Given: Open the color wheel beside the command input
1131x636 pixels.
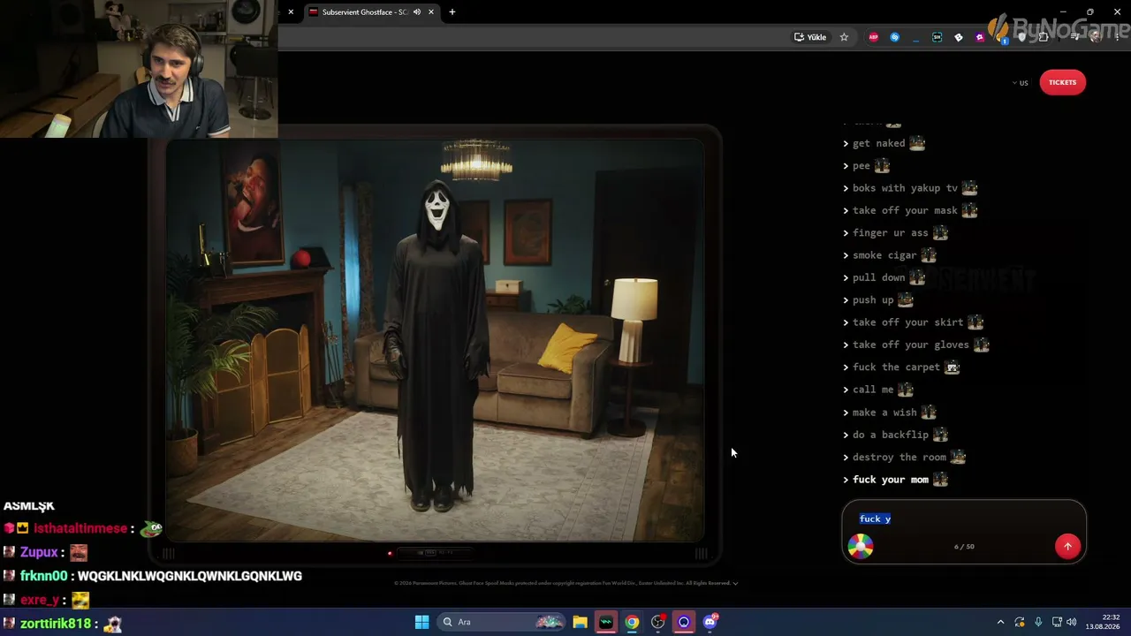Looking at the screenshot, I should 861,546.
